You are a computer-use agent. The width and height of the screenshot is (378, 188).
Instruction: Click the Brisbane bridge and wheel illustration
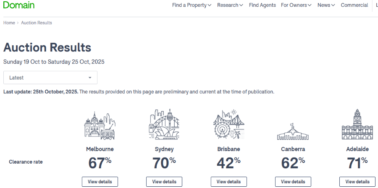coord(229,124)
